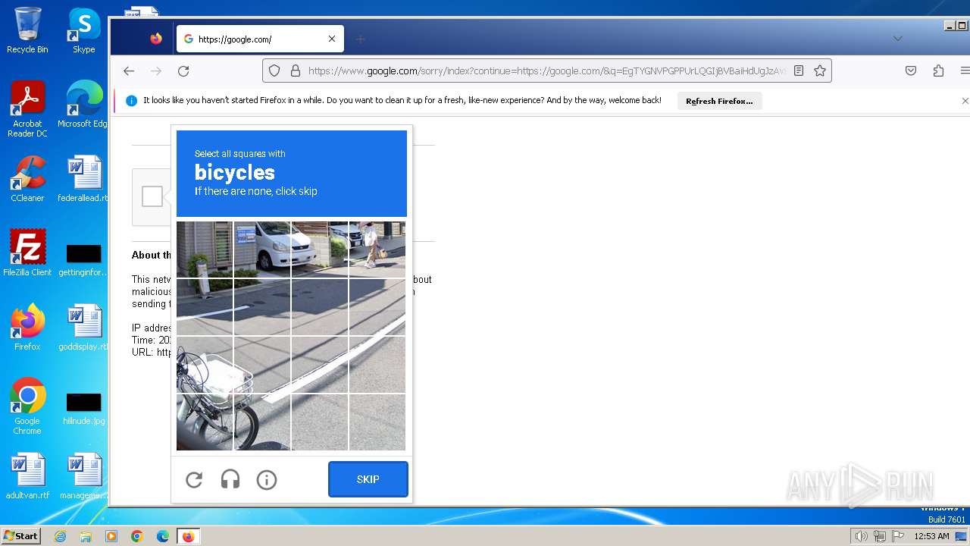Click the URL address field
970x546 pixels.
pyautogui.click(x=547, y=71)
